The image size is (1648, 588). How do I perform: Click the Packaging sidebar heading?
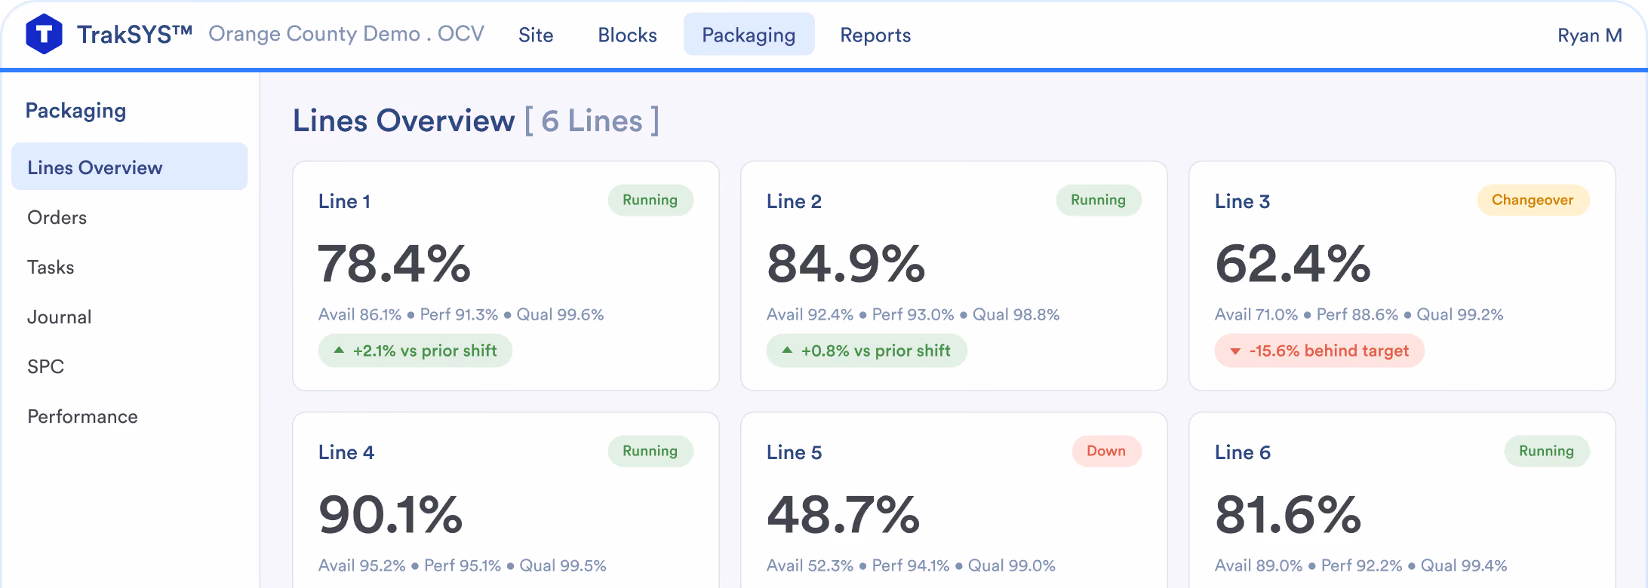point(75,111)
